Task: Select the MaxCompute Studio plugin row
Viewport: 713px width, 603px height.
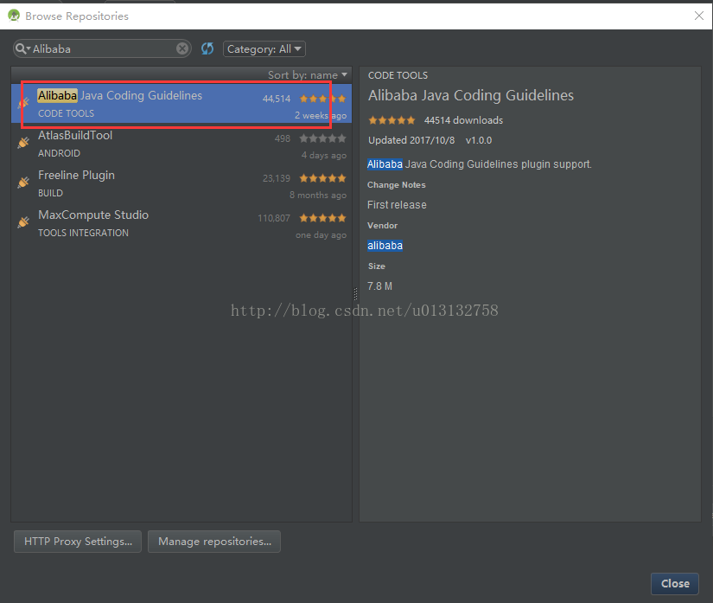Action: [181, 223]
